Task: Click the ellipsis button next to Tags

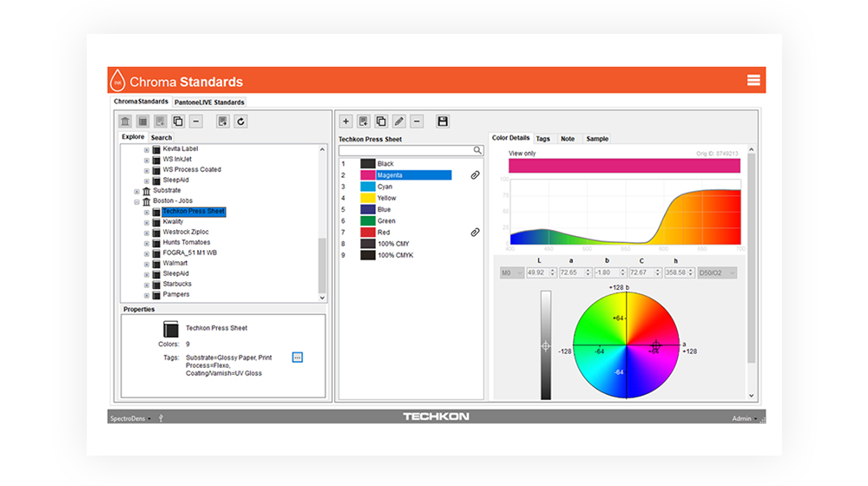Action: 297,358
